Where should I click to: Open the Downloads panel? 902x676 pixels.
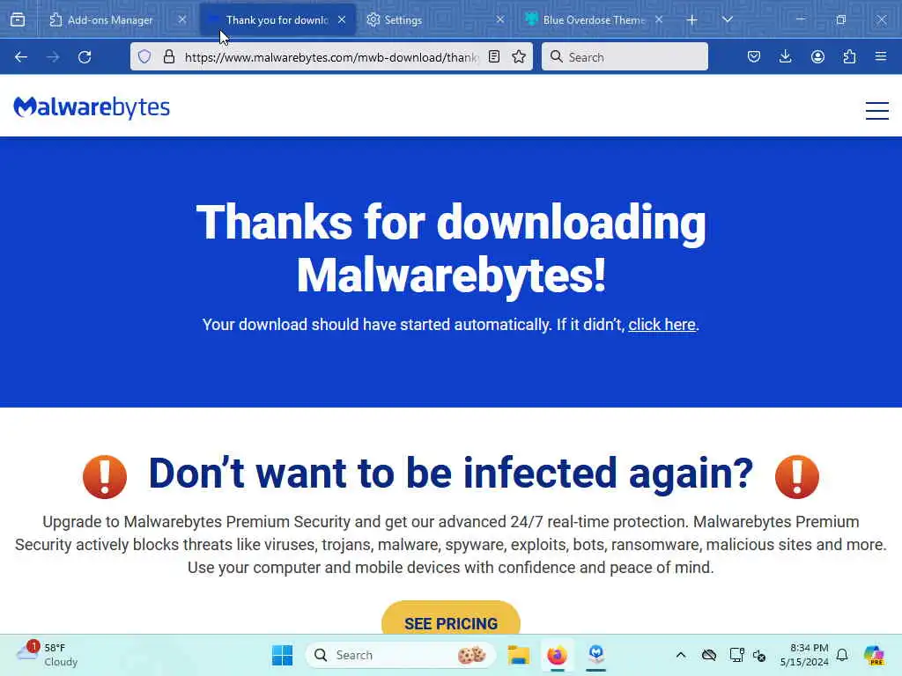pos(785,56)
